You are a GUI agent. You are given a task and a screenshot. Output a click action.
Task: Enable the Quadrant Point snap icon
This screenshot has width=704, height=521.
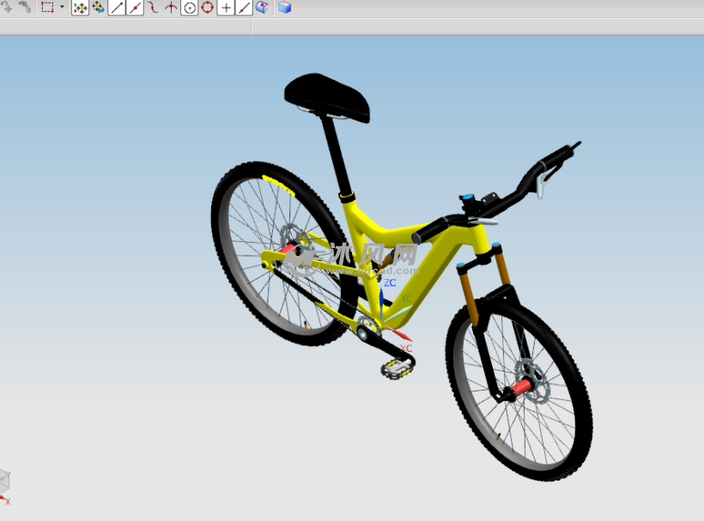tap(207, 8)
